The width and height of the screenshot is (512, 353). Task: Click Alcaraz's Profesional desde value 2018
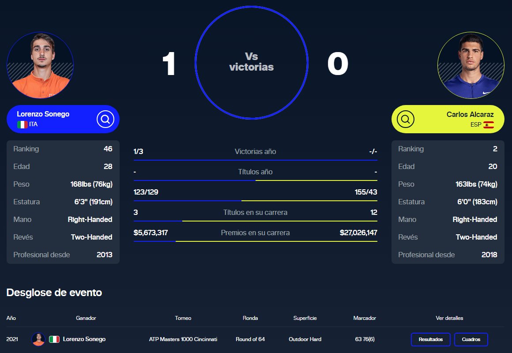point(489,255)
